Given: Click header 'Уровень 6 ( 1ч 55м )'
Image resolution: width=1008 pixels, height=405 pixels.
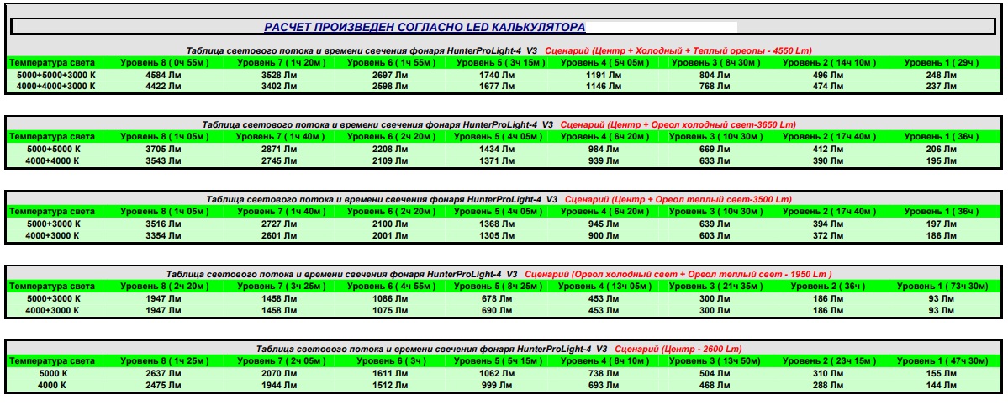Looking at the screenshot, I should tap(392, 62).
